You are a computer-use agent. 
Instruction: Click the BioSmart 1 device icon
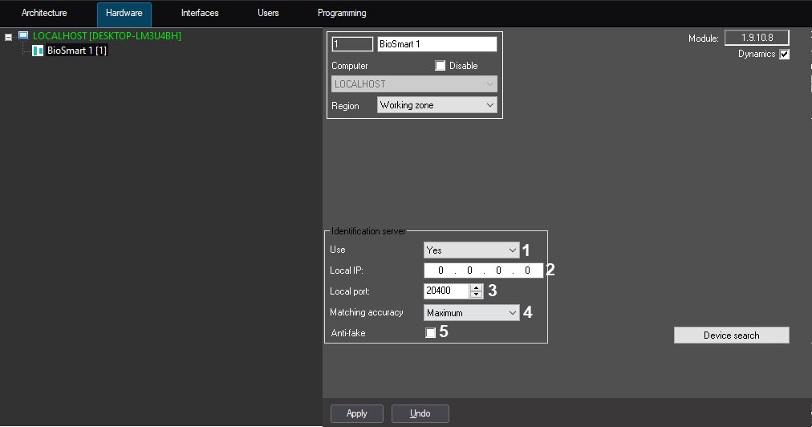[38, 51]
